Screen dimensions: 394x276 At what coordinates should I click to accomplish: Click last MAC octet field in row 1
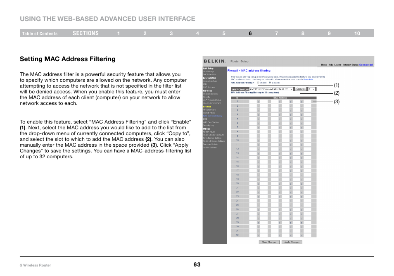(x=308, y=102)
